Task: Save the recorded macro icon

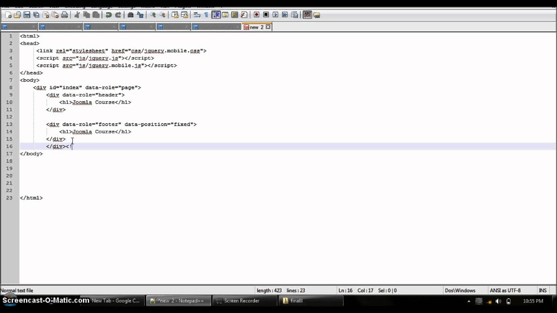Action: click(x=294, y=15)
